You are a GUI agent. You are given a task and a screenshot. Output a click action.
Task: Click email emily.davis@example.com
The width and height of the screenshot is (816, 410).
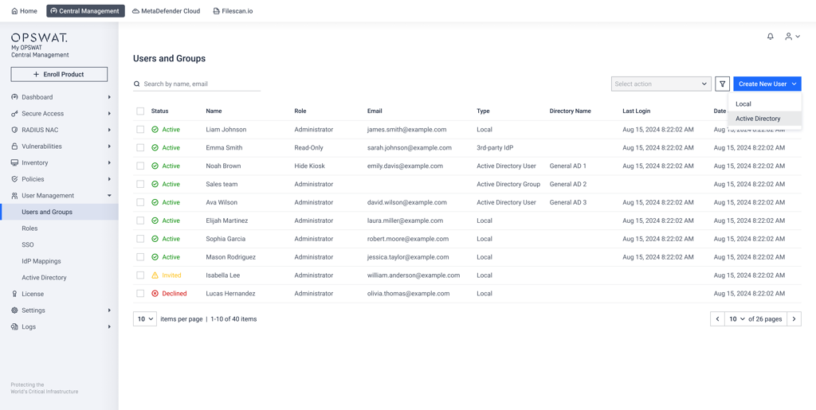pos(405,166)
